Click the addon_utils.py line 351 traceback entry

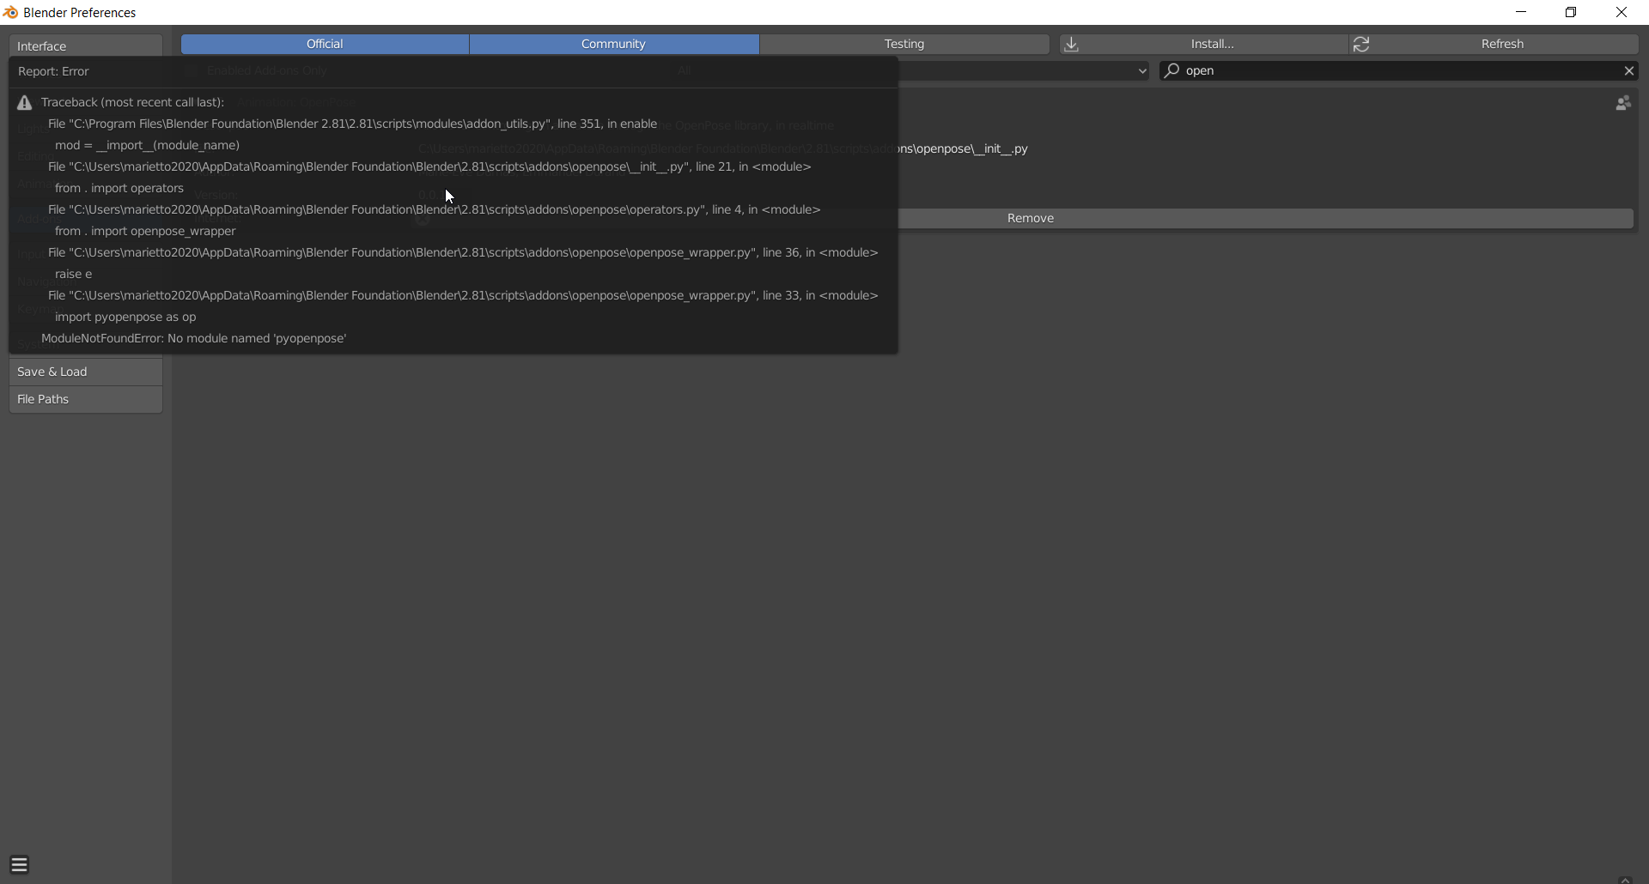(x=353, y=124)
